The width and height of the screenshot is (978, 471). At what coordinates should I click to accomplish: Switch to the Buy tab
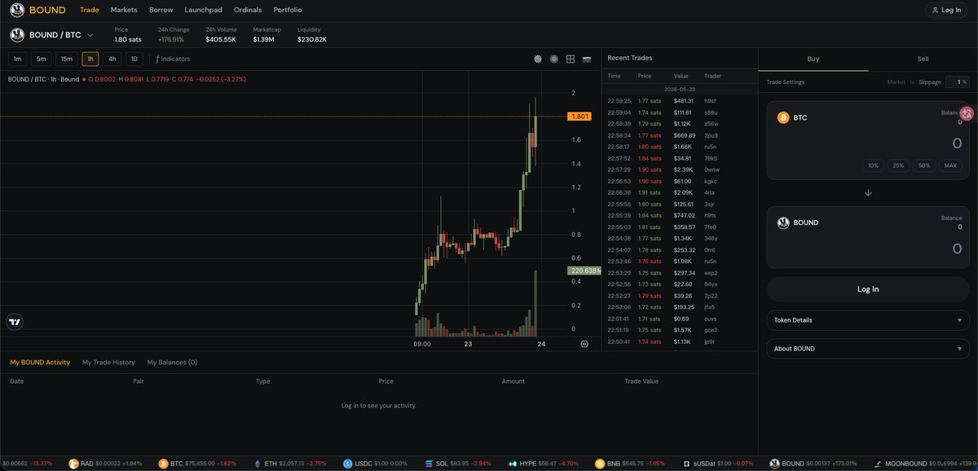[813, 59]
